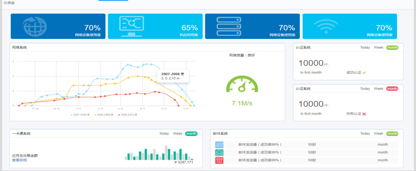416x171 pixels.
Task: Select Week in the success 认证系统 panel
Action: (379, 48)
